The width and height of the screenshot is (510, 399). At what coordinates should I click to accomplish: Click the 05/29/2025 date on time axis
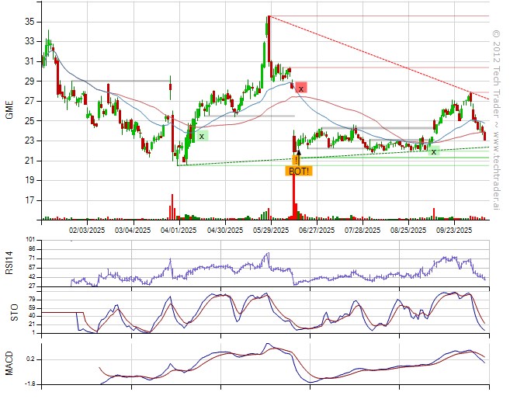pos(271,230)
